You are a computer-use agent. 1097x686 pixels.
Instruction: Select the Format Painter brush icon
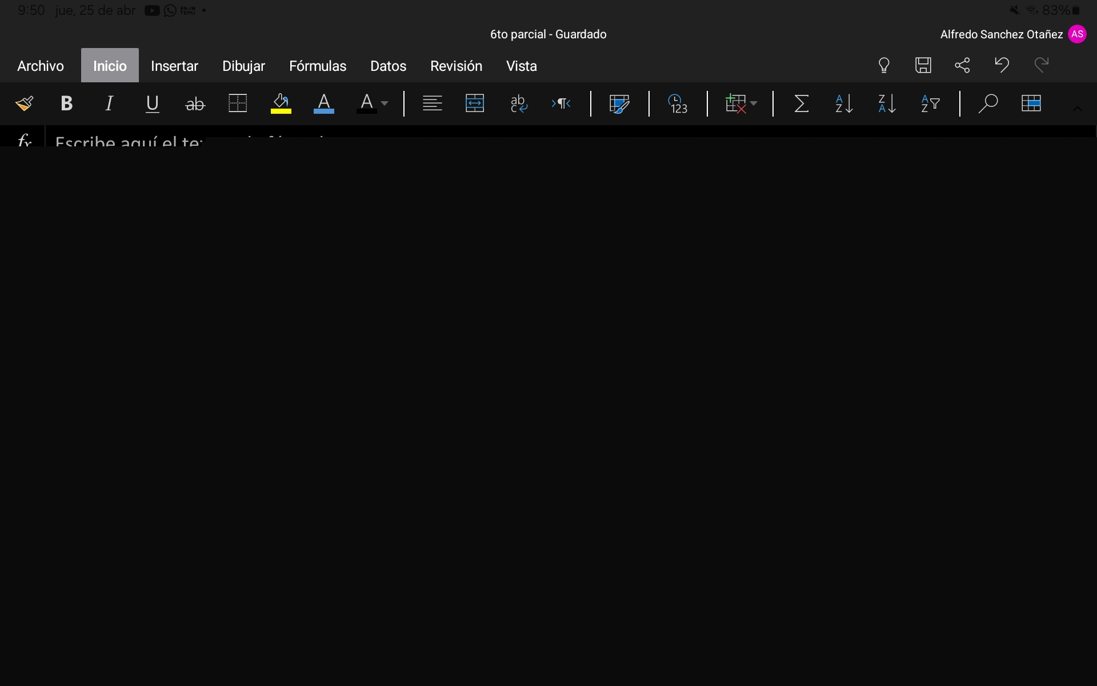tap(24, 103)
